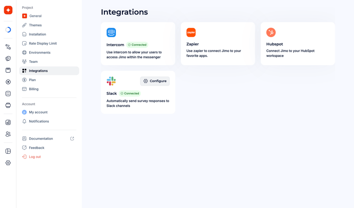
Task: Select the Integrations menu item
Action: pyautogui.click(x=49, y=71)
